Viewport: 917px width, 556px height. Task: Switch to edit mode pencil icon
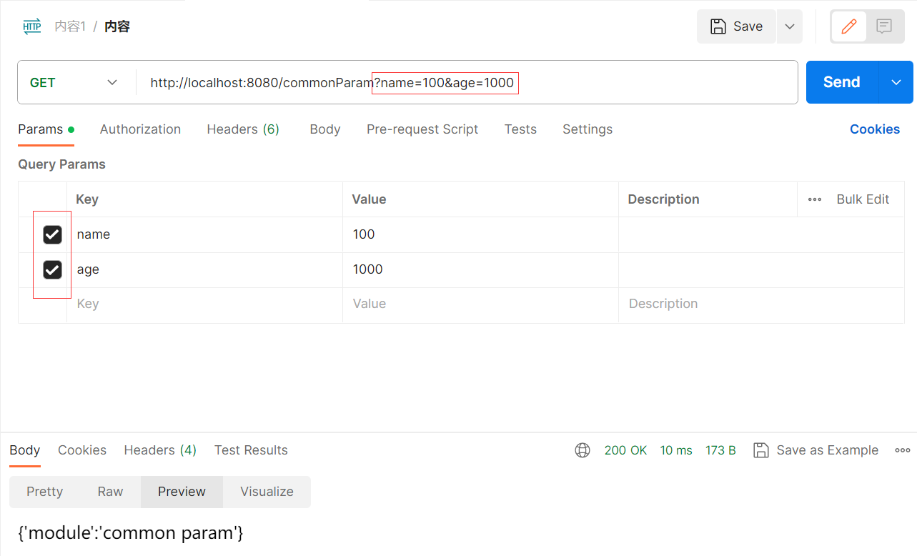(x=849, y=26)
